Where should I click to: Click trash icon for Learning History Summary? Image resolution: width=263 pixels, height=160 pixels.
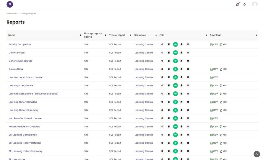pyautogui.click(x=169, y=110)
